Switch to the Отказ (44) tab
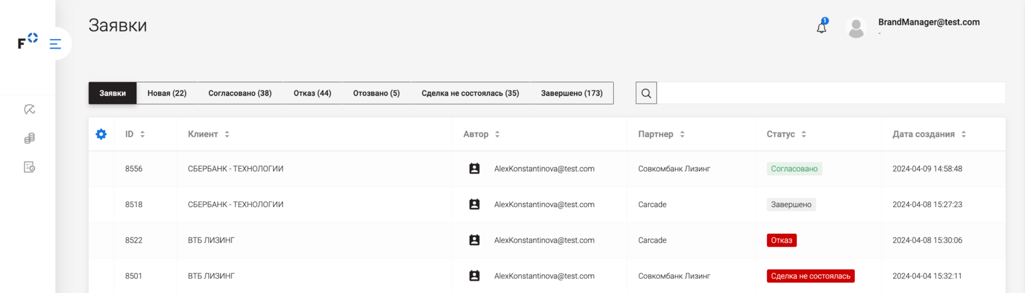The width and height of the screenshot is (1025, 293). 312,93
